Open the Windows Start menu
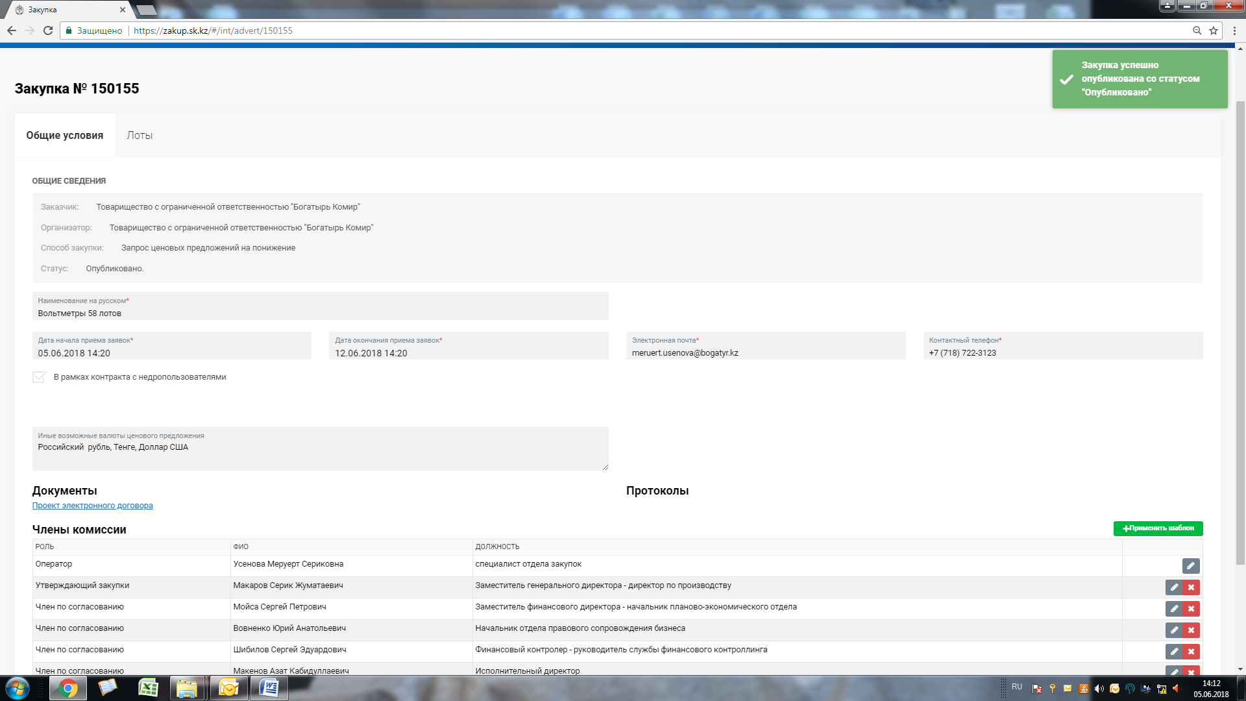The width and height of the screenshot is (1246, 701). click(17, 688)
